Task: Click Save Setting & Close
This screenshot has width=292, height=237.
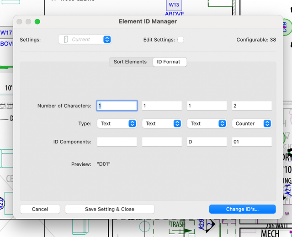Action: pos(110,209)
